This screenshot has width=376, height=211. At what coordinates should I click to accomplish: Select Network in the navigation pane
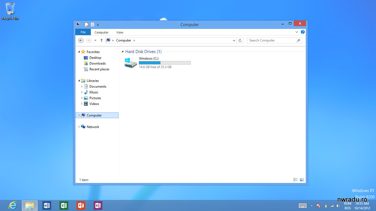93,127
